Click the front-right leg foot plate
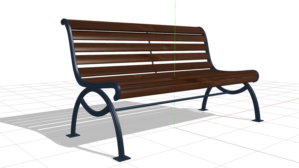The width and height of the screenshot is (299, 168). click(x=257, y=120)
